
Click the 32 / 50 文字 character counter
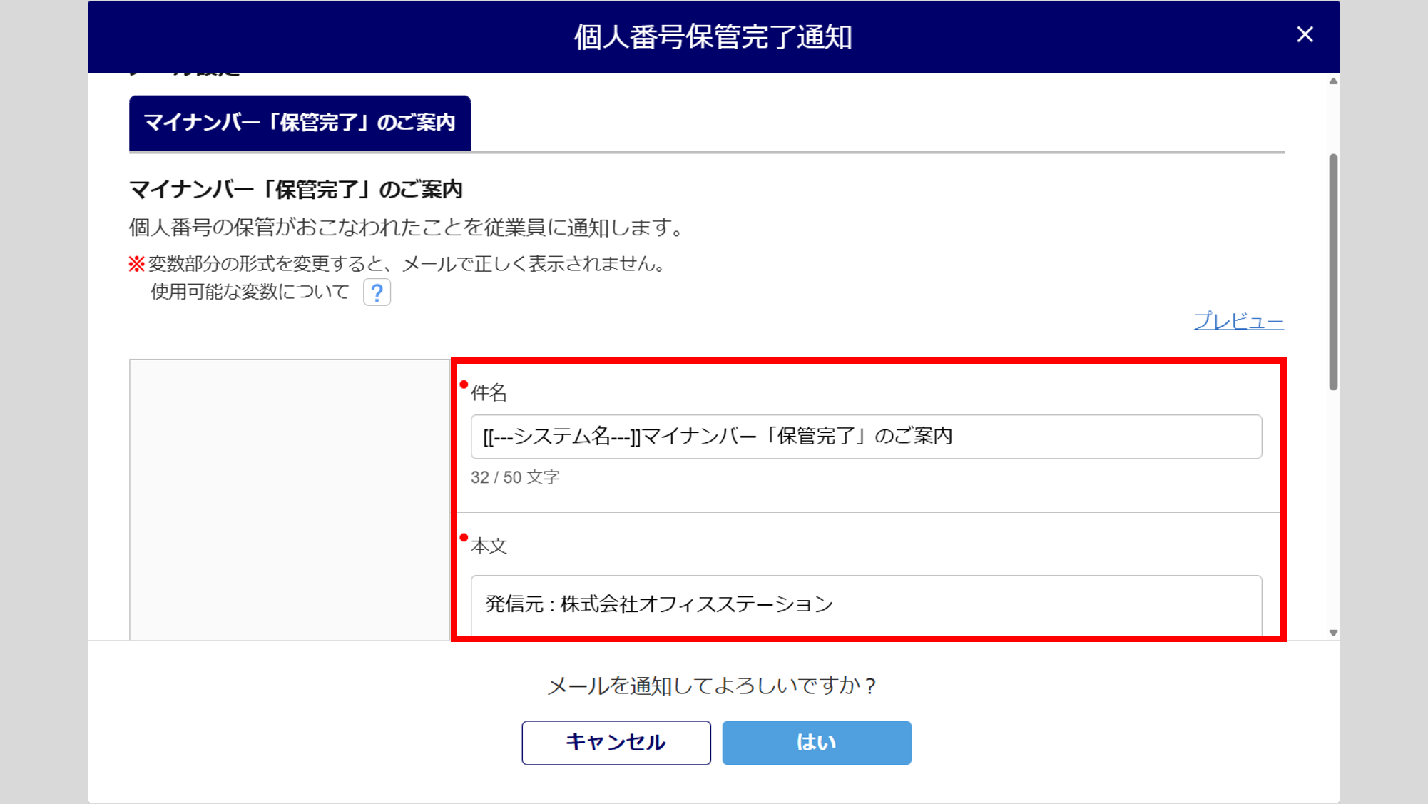(515, 477)
